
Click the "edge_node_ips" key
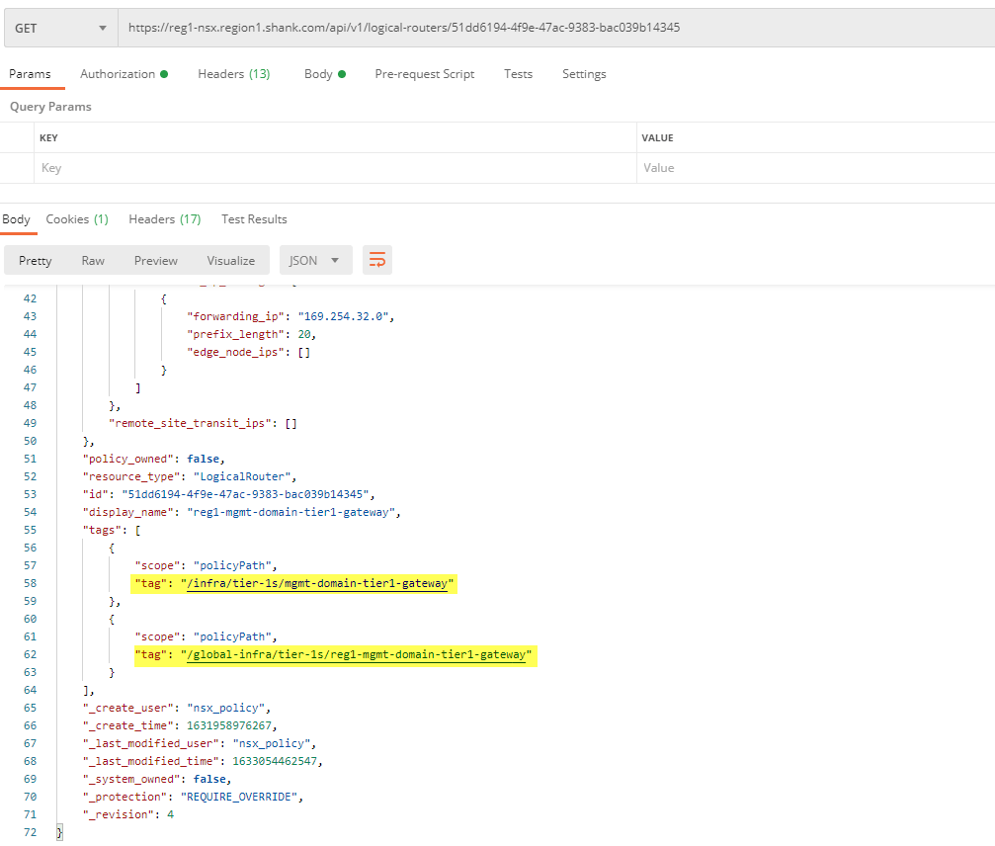coord(235,352)
